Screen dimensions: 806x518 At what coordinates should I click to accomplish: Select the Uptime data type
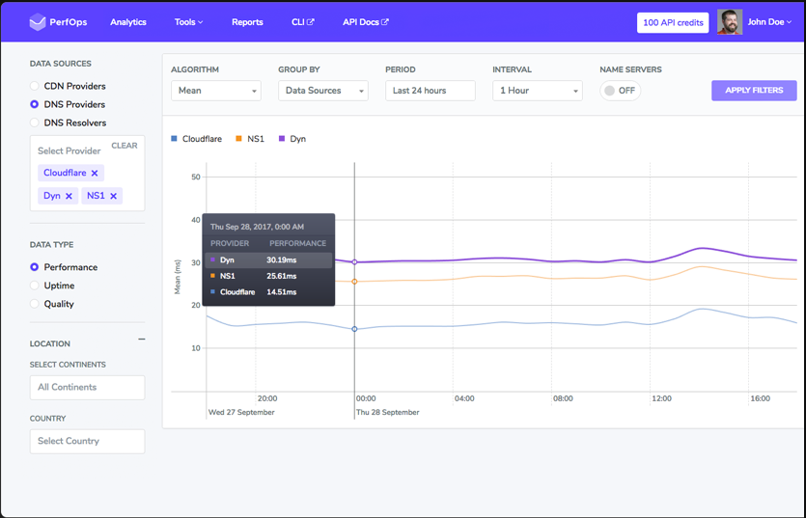35,286
